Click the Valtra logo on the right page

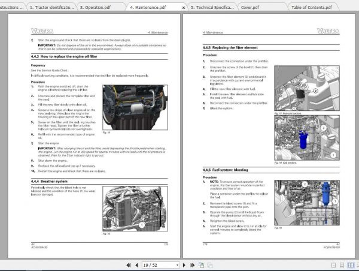(328, 31)
